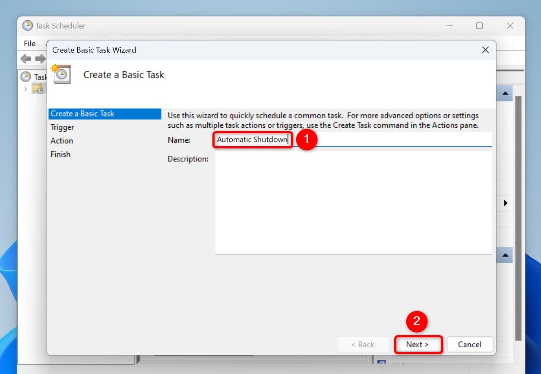Collapse the upper Actions pane section arrow

[505, 93]
